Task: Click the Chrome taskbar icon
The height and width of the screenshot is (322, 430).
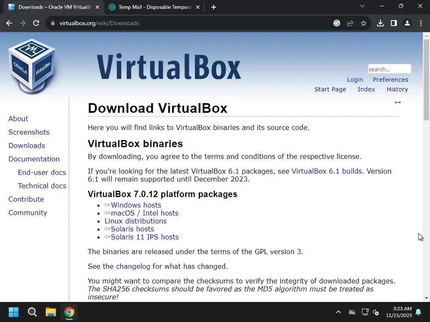Action: click(x=69, y=312)
